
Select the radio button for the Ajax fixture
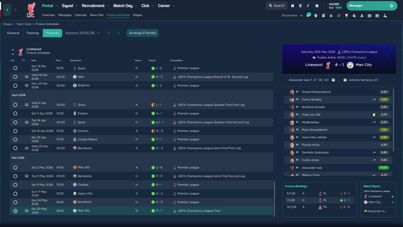pyautogui.click(x=15, y=77)
